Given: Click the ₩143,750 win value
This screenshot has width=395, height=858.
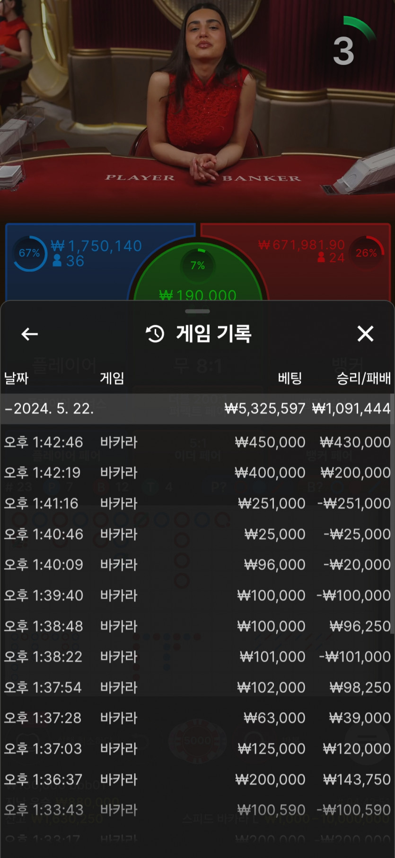Looking at the screenshot, I should [x=357, y=779].
